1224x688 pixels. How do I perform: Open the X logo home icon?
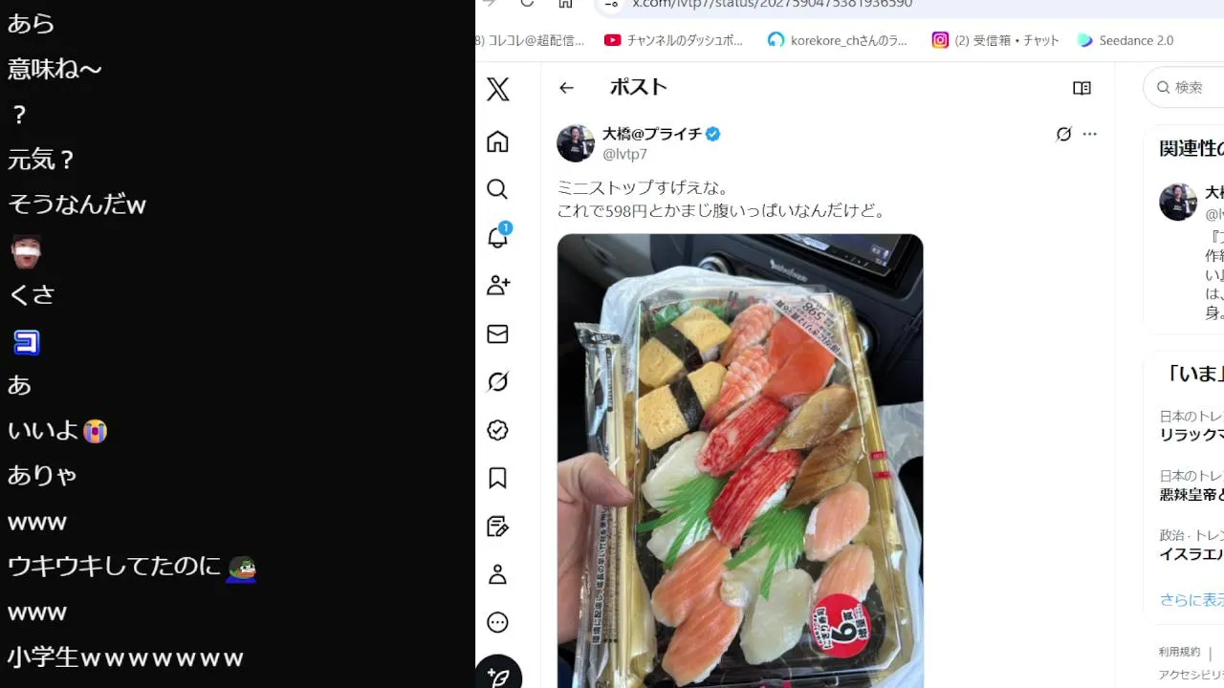point(497,90)
